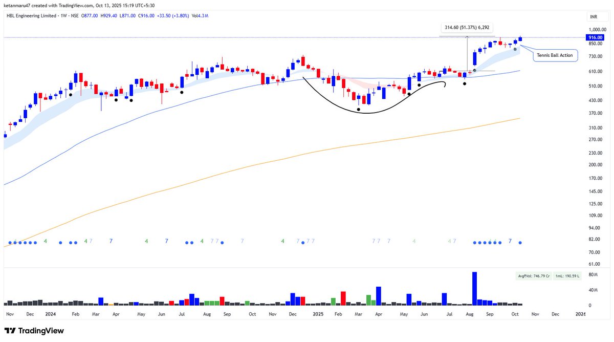The width and height of the screenshot is (614, 342).
Task: Click the high value H929.40
Action: tap(108, 16)
